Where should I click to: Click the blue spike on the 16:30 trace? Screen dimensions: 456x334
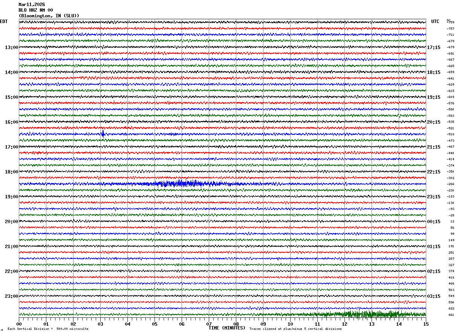click(x=103, y=133)
